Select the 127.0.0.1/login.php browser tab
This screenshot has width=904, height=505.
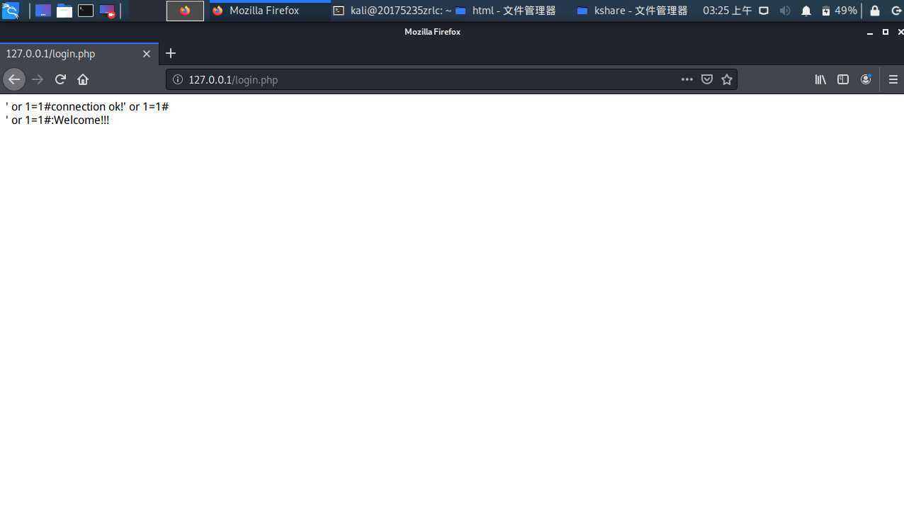79,54
